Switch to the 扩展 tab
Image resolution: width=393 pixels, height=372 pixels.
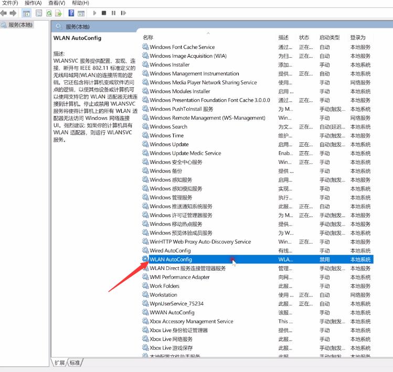pyautogui.click(x=60, y=363)
